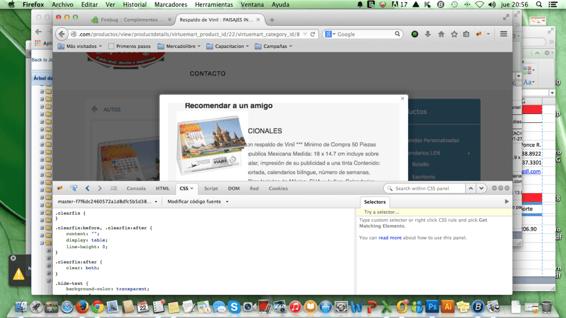Switch to the Script tab
This screenshot has height=318, width=566.
[x=211, y=188]
